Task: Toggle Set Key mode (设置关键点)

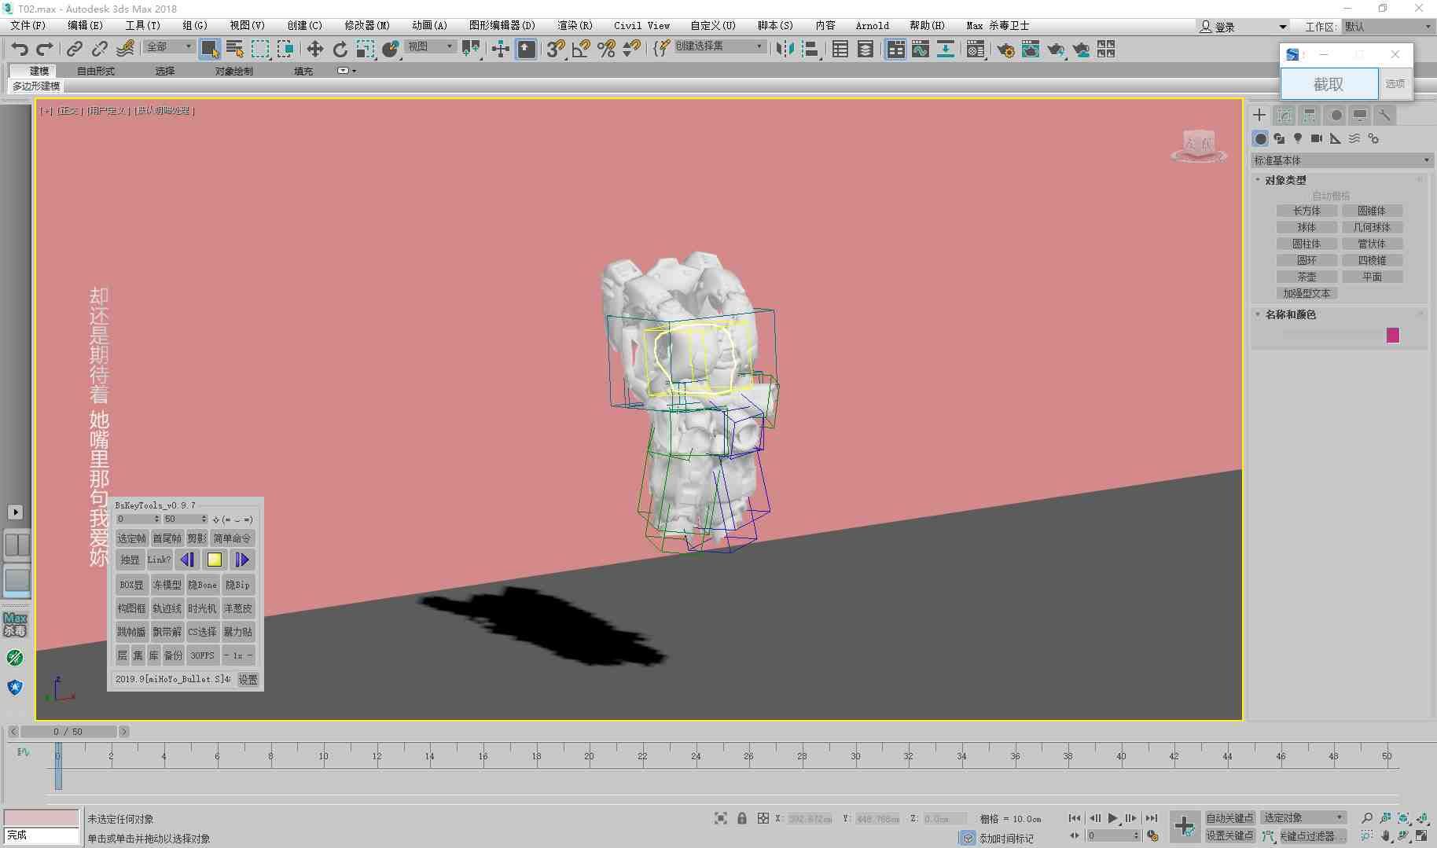Action: [x=1229, y=835]
